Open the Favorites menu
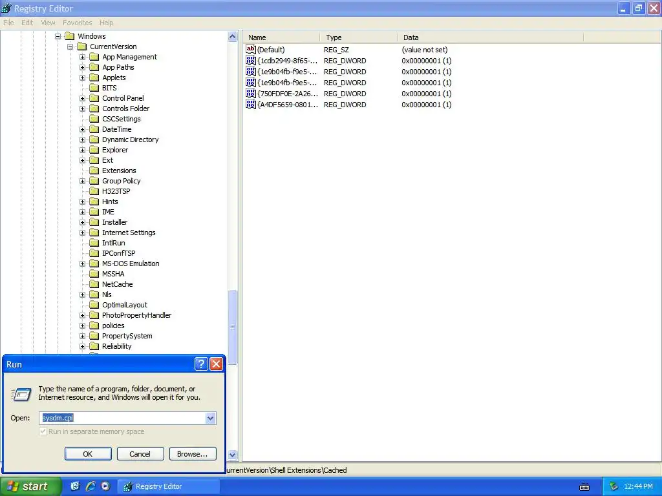This screenshot has height=496, width=662. click(x=78, y=23)
